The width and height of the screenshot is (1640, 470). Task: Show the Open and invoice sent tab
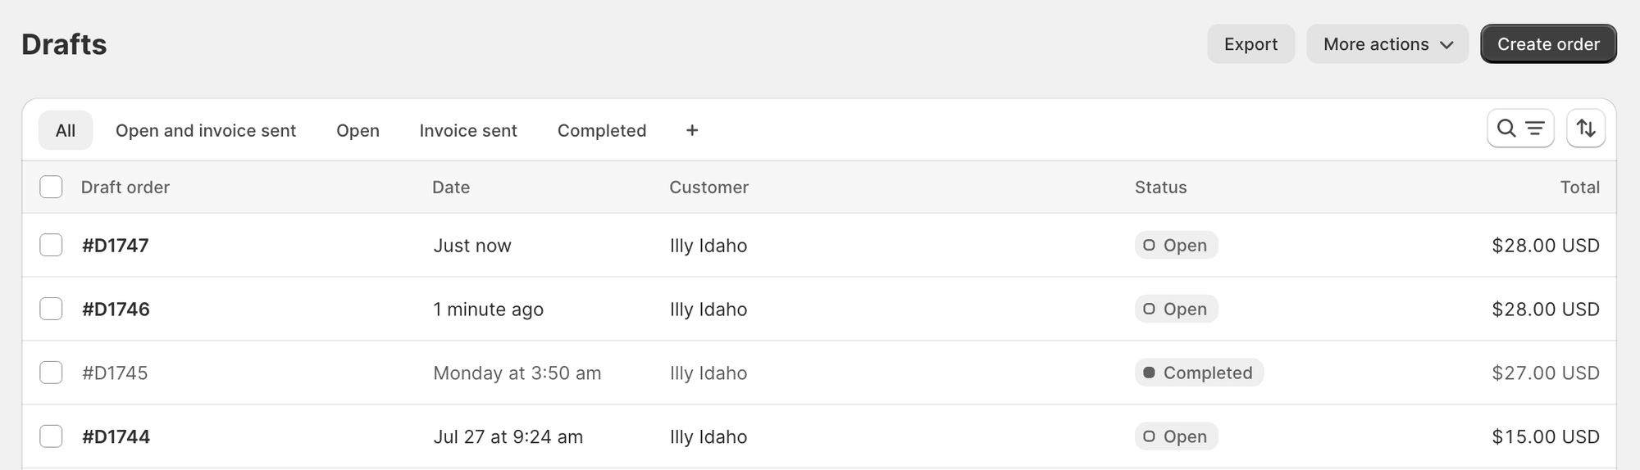205,131
